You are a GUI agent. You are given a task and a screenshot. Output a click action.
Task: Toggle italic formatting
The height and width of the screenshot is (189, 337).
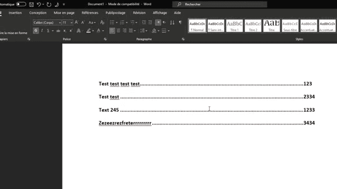click(42, 30)
